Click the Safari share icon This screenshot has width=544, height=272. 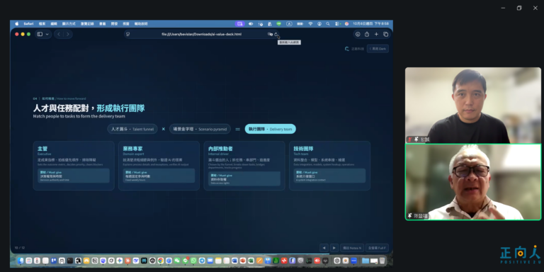367,34
